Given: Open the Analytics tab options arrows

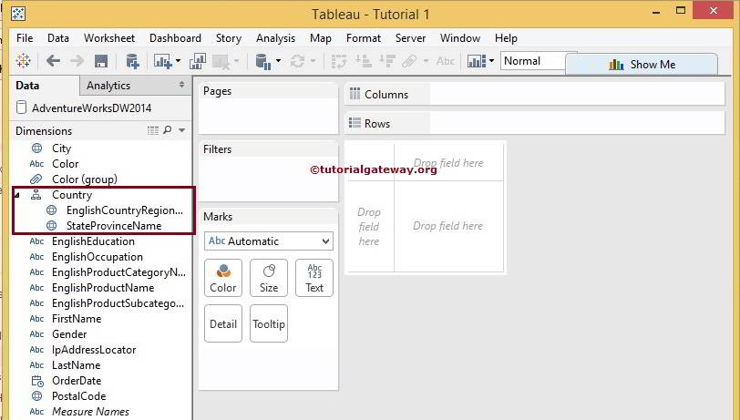Looking at the screenshot, I should click(x=181, y=85).
